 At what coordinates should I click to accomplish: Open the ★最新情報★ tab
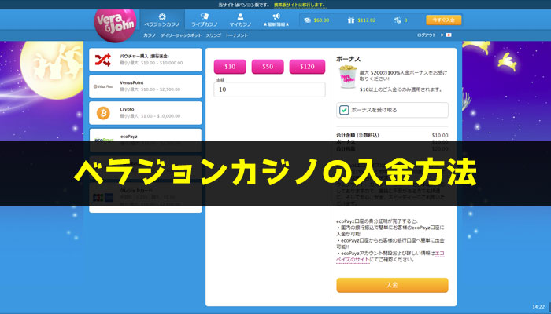276,20
